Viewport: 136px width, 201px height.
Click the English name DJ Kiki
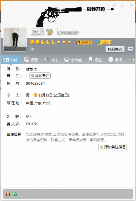[32, 124]
